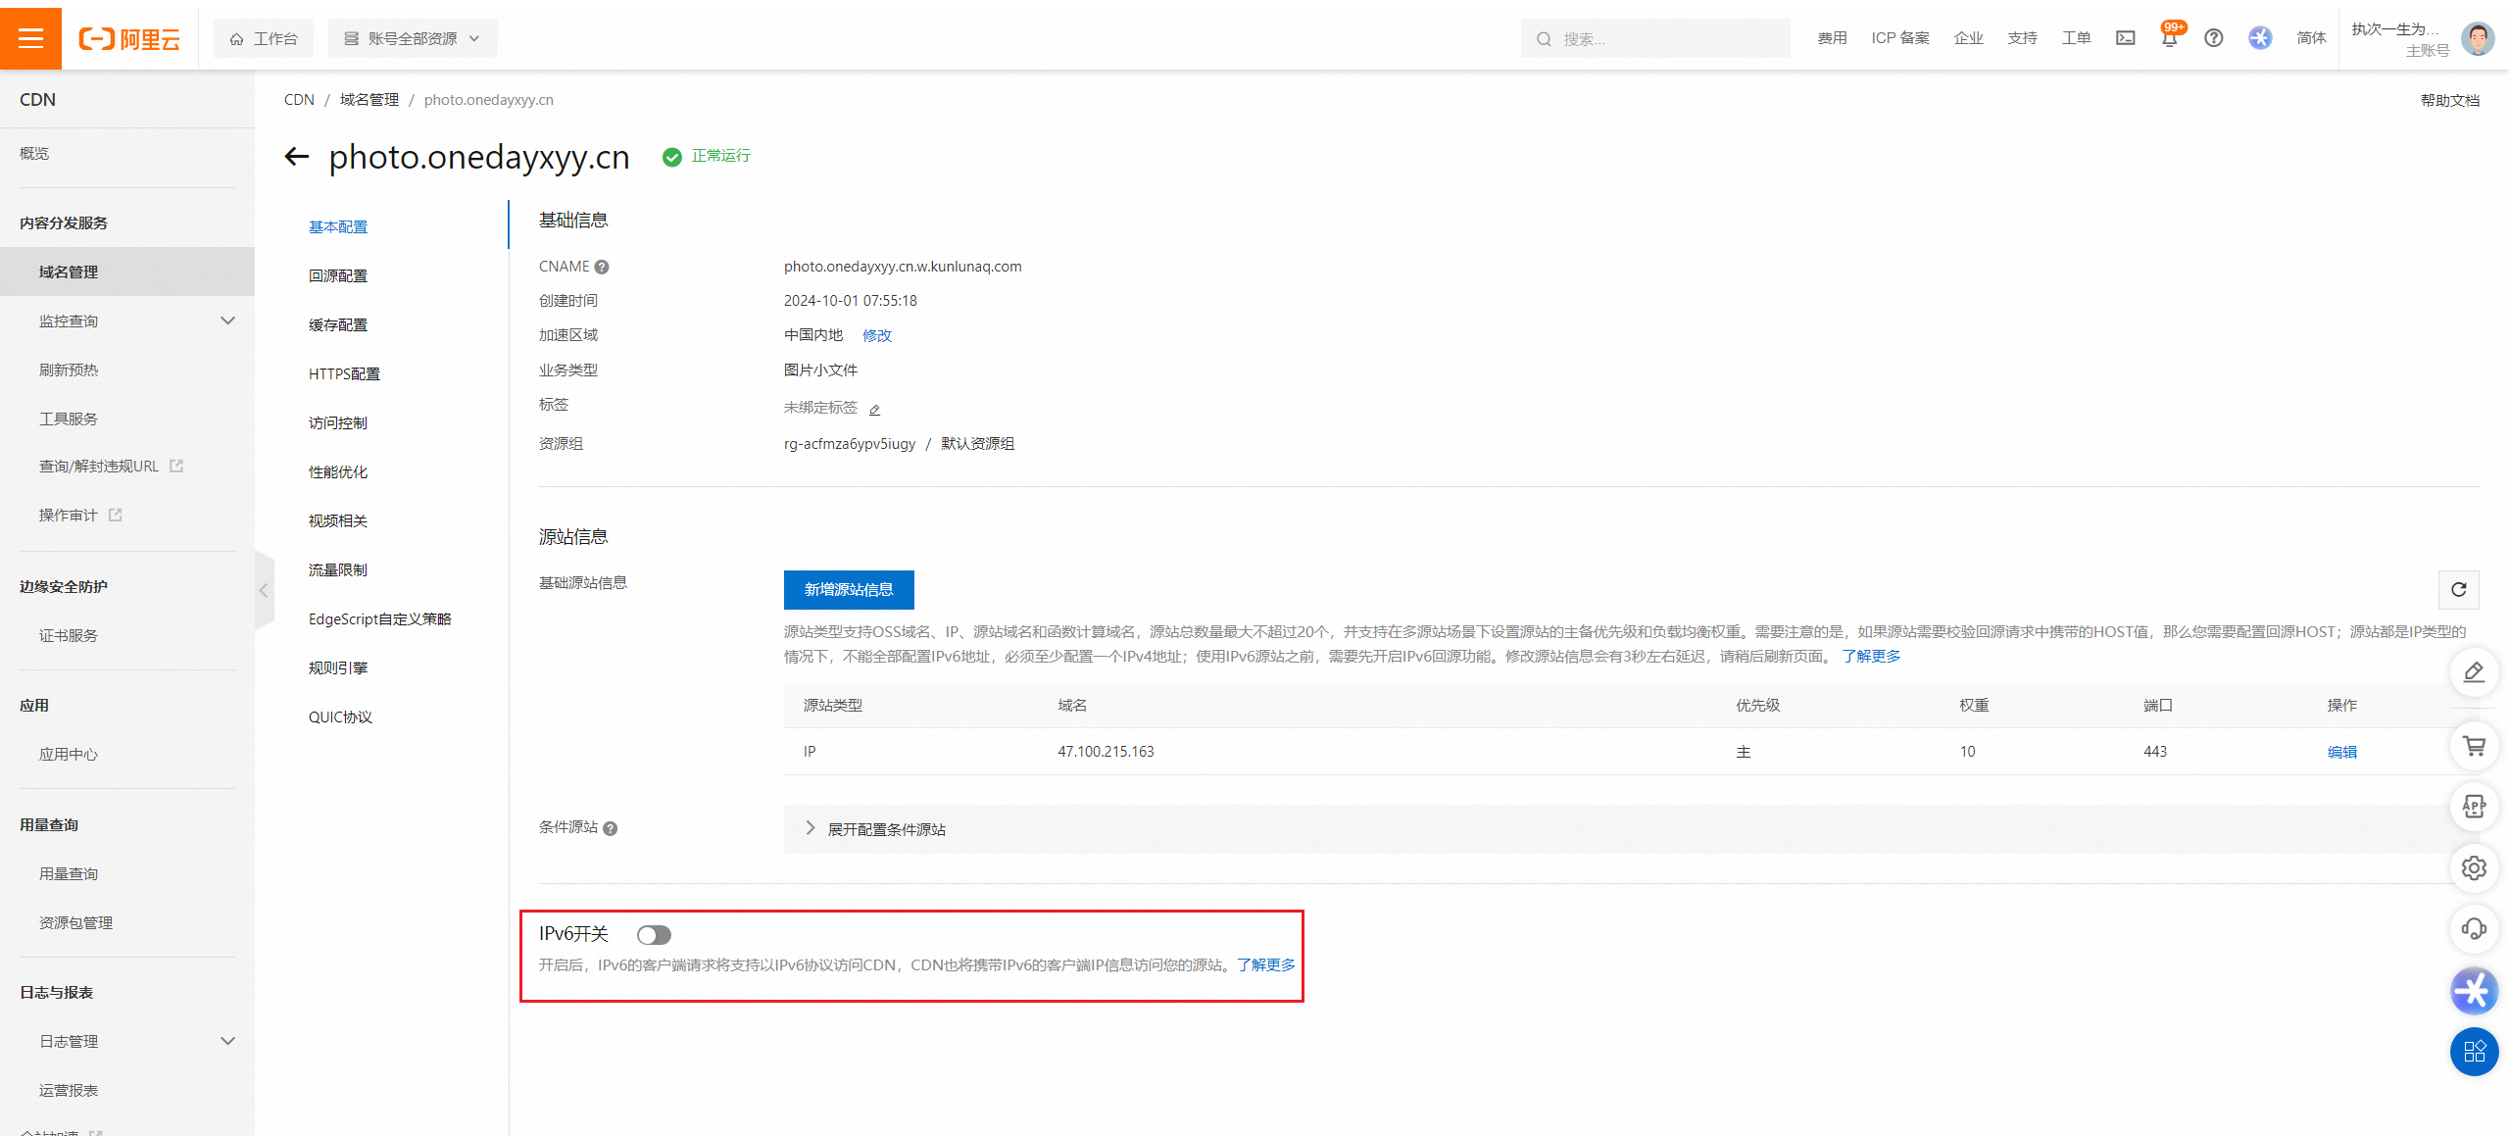Viewport: 2509px width, 1136px height.
Task: Toggle the IPv6开关 switch
Action: click(654, 935)
